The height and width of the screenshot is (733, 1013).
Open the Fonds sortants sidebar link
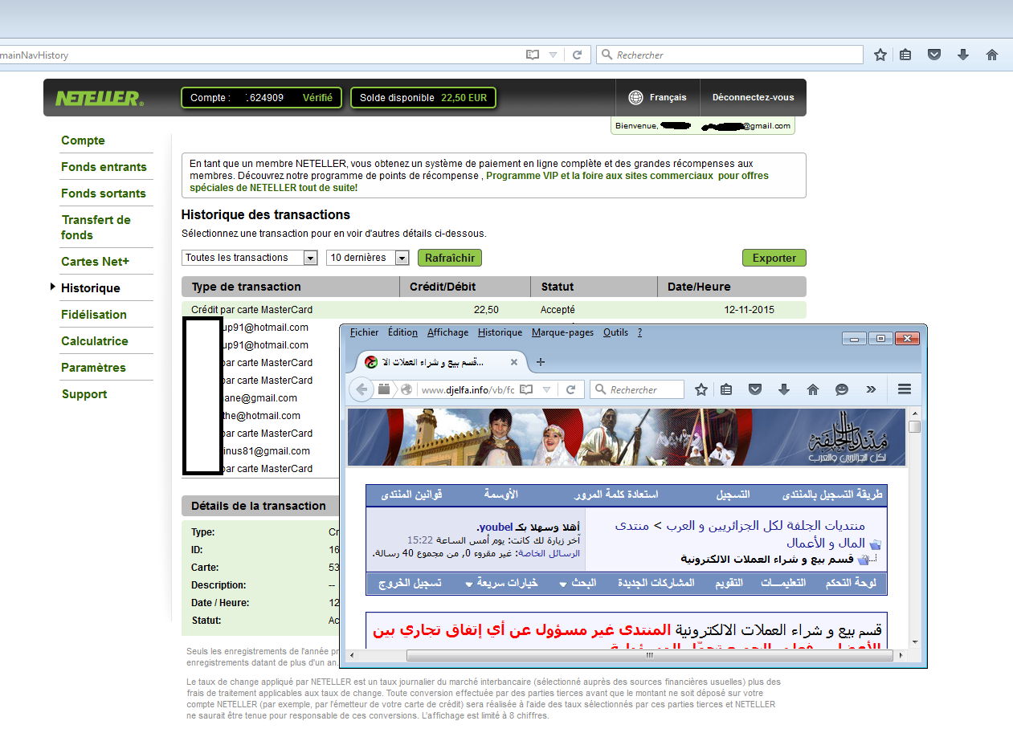[104, 193]
